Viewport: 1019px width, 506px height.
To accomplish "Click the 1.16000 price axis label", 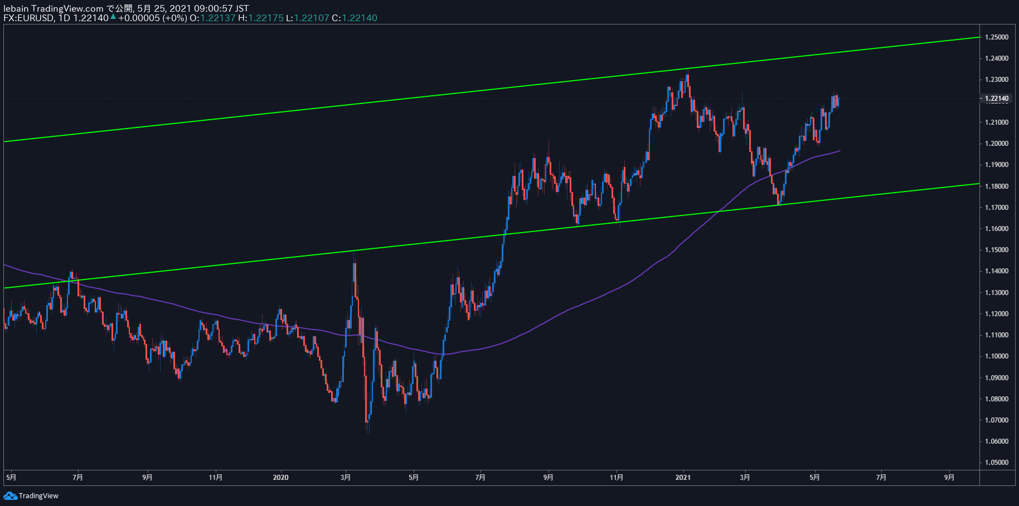I will (x=997, y=229).
